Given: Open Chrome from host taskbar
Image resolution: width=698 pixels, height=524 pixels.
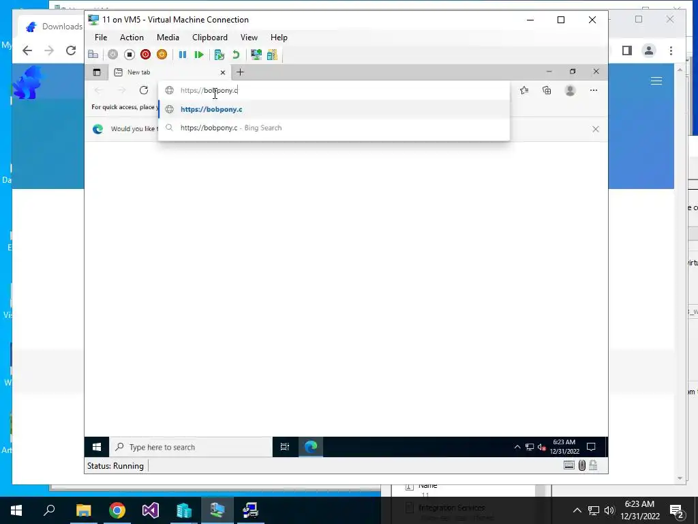Looking at the screenshot, I should click(x=117, y=510).
